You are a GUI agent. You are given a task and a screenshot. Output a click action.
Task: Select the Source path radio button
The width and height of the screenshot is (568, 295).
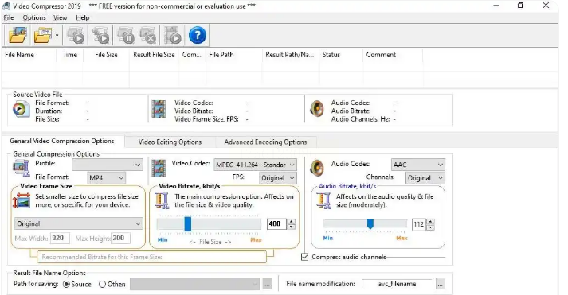pyautogui.click(x=66, y=284)
